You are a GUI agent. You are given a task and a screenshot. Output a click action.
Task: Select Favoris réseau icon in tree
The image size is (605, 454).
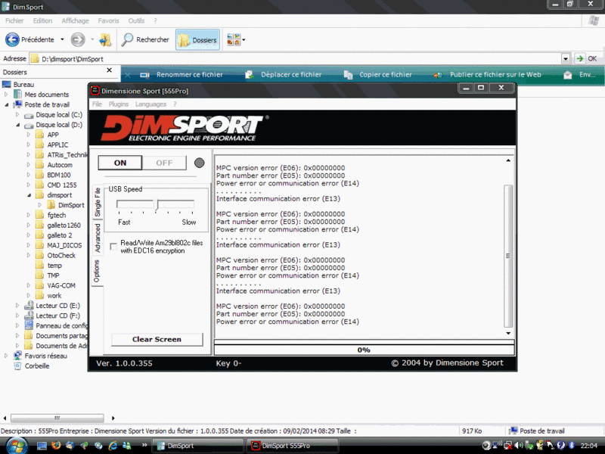pos(17,356)
